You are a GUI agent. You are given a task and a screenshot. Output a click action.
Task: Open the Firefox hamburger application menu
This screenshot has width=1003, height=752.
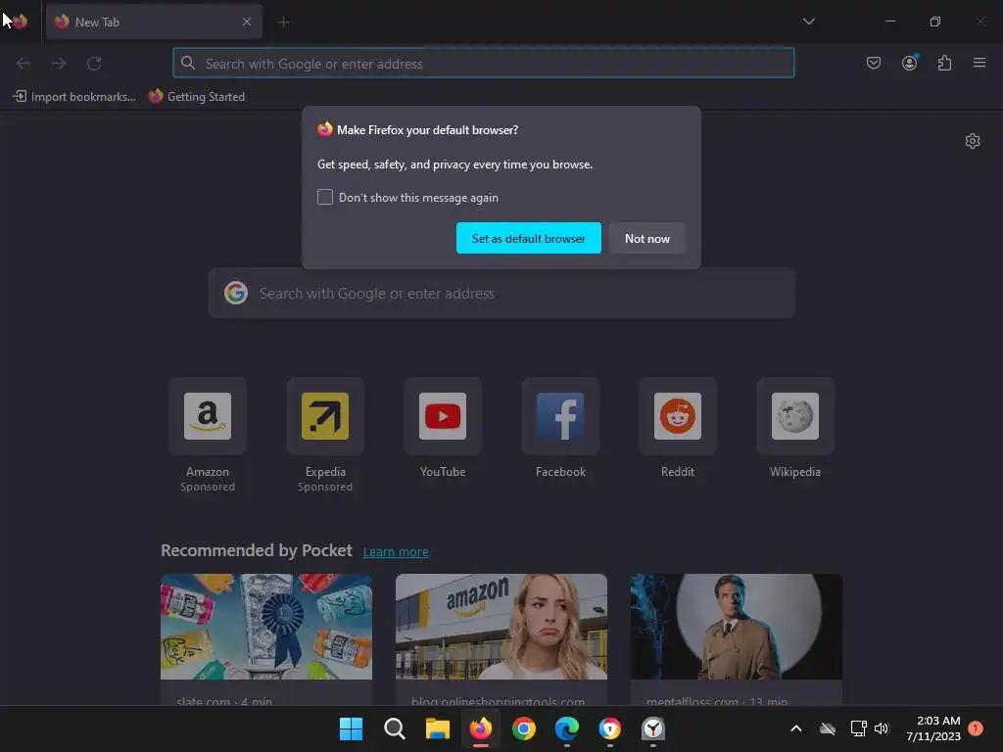point(979,63)
